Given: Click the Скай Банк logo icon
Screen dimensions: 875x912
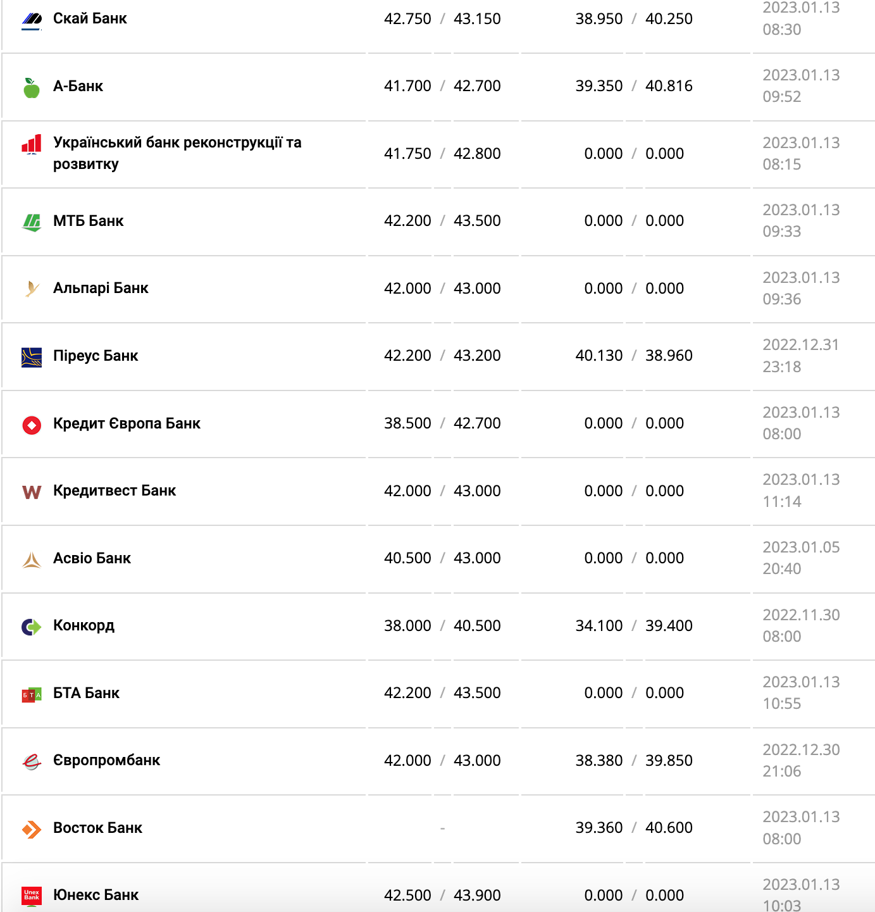Looking at the screenshot, I should (x=32, y=20).
